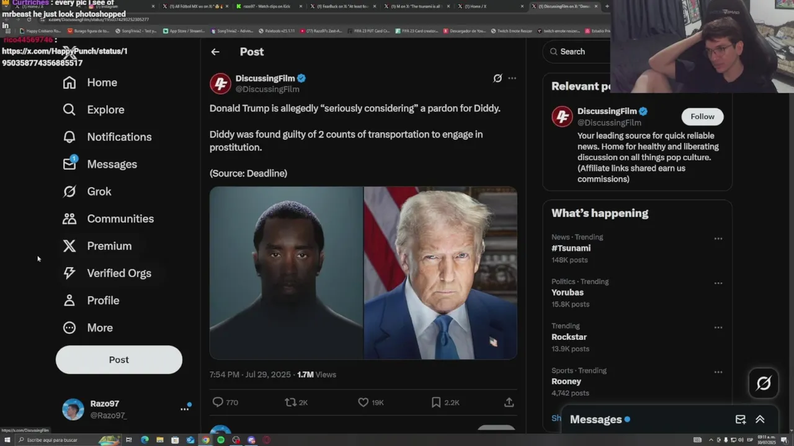Open more options for #Tsunami trend
Screen dimensions: 794x446
(x=718, y=238)
